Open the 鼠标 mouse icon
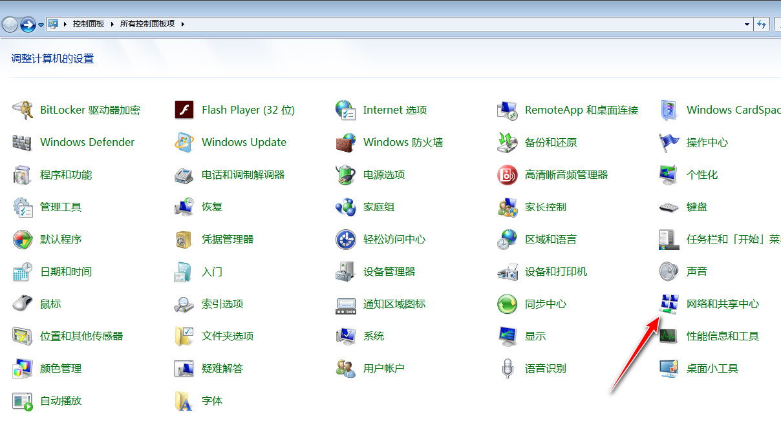This screenshot has width=781, height=423. click(23, 304)
